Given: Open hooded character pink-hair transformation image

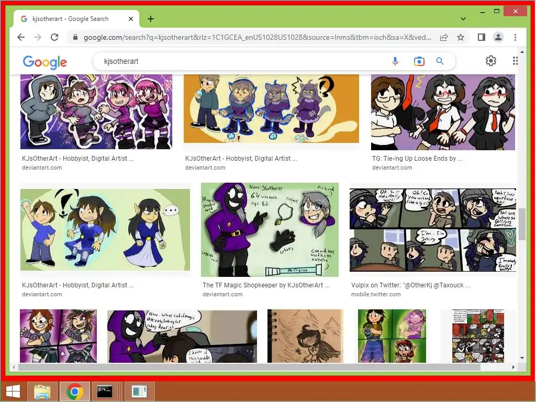Looking at the screenshot, I should 96,112.
